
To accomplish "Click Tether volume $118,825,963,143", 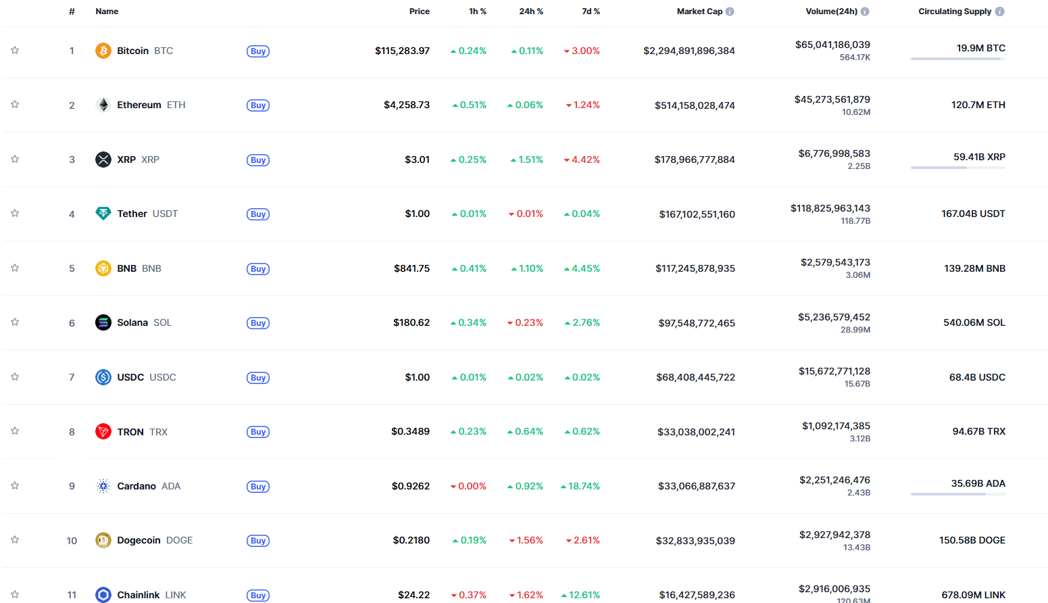I will [x=830, y=208].
